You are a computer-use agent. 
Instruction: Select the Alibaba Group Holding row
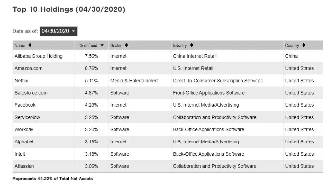pos(38,56)
